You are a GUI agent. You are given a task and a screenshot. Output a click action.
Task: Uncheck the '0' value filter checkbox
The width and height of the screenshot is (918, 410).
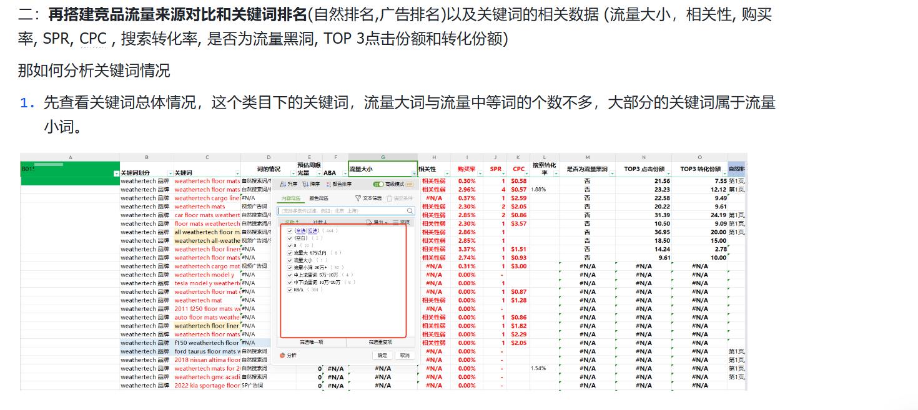coord(290,245)
